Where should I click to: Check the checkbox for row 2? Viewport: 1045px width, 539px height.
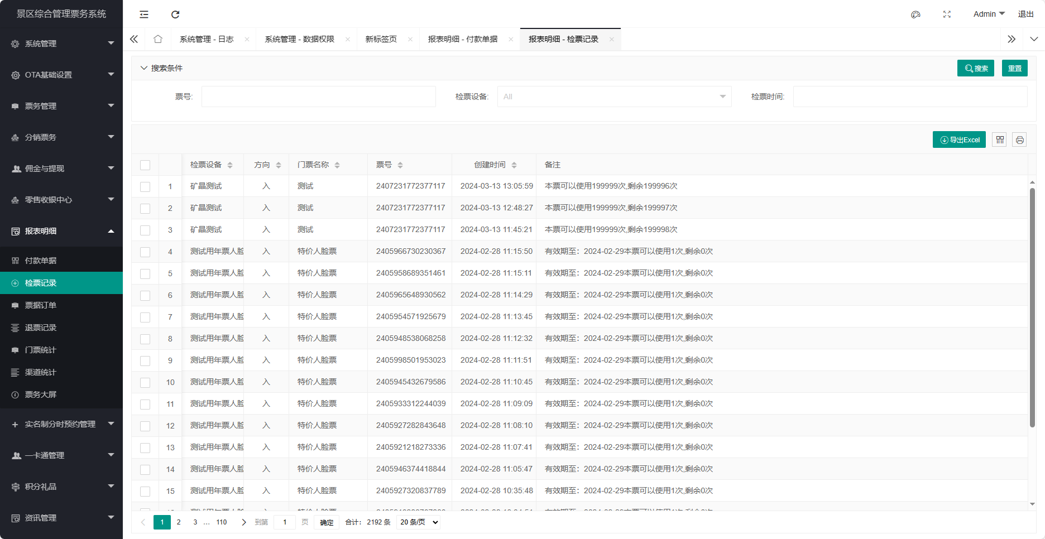coord(145,209)
